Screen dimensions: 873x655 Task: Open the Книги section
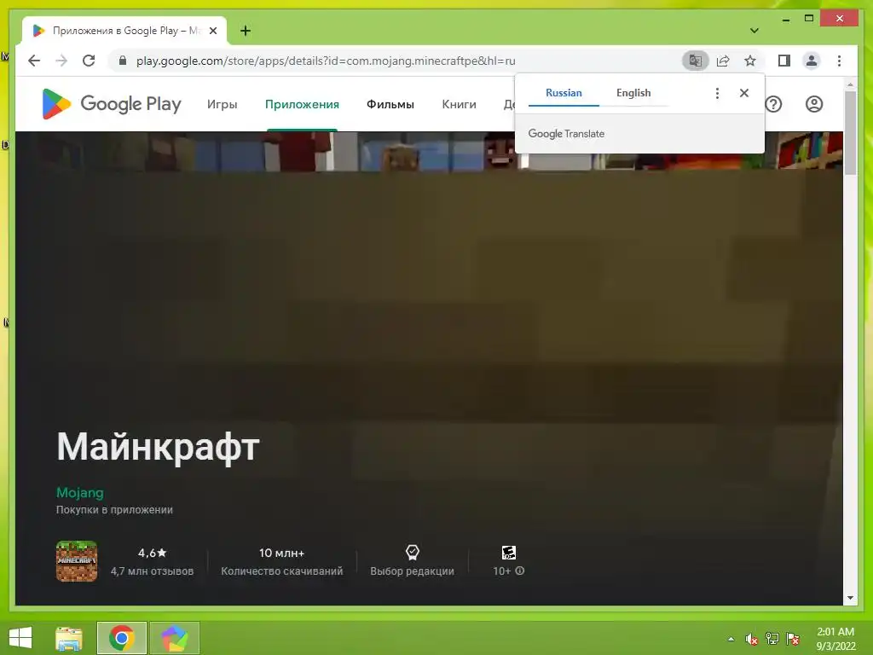pos(459,104)
